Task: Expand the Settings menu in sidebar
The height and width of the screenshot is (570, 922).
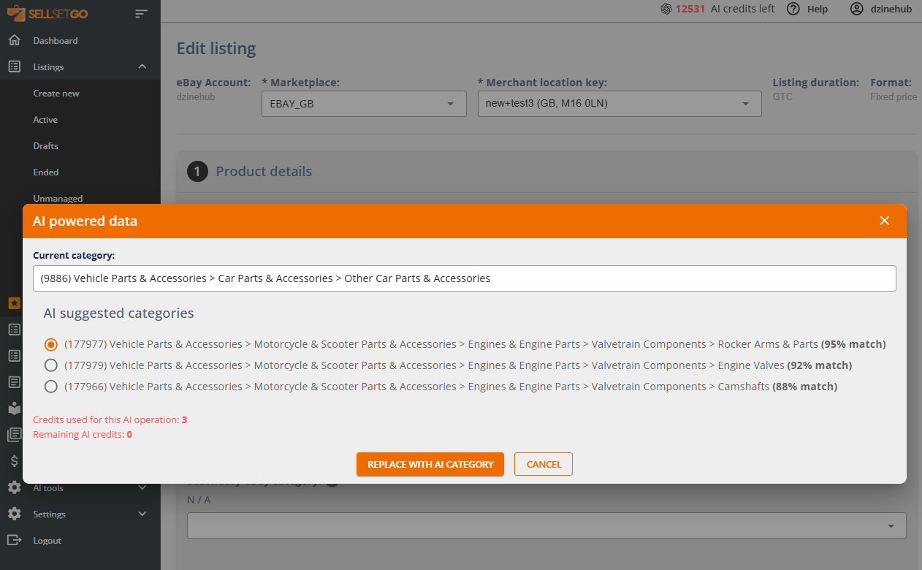Action: tap(142, 514)
